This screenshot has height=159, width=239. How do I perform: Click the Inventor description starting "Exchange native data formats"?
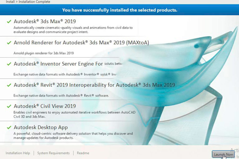(x=65, y=74)
